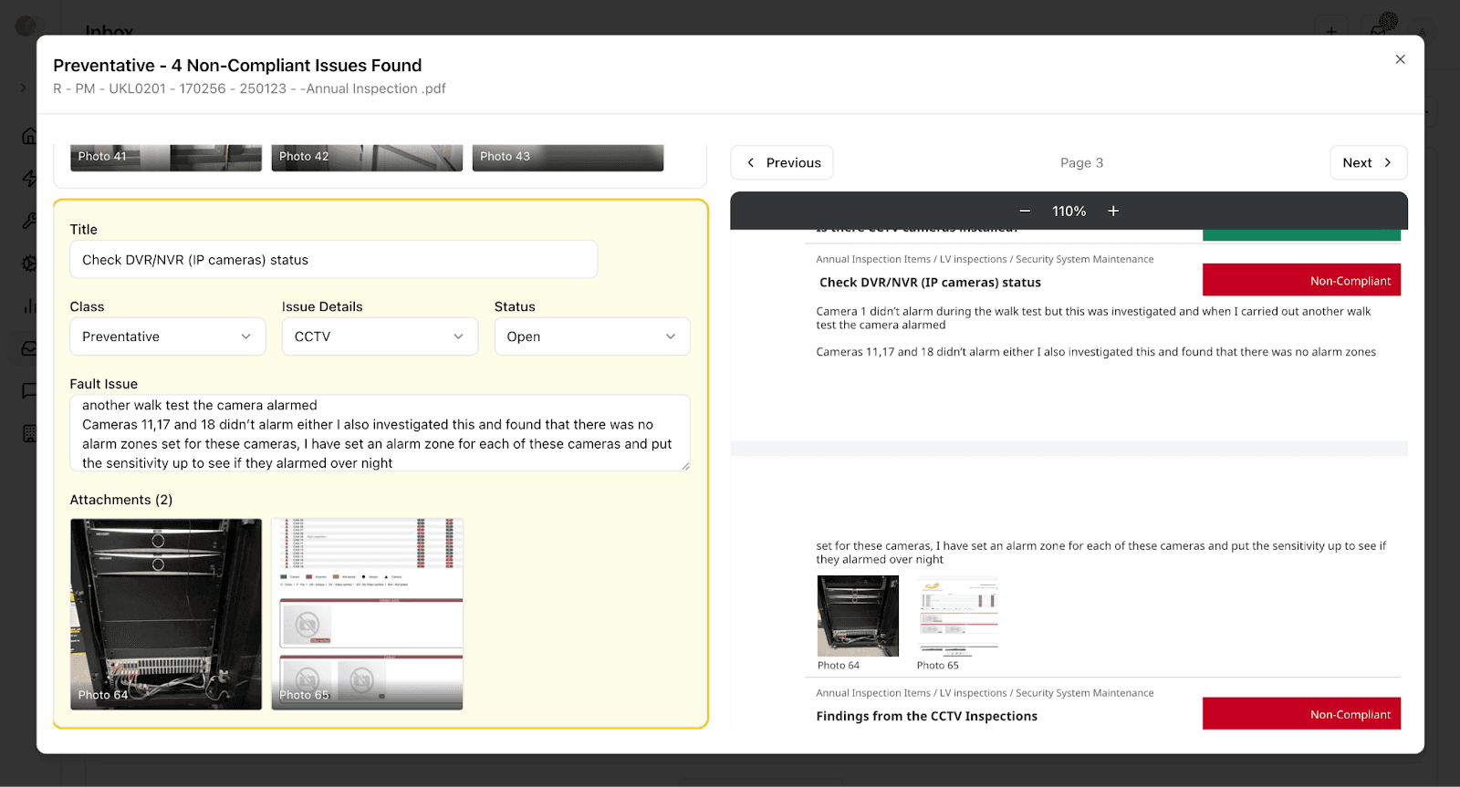Zoom out the PDF with minus icon

point(1025,211)
